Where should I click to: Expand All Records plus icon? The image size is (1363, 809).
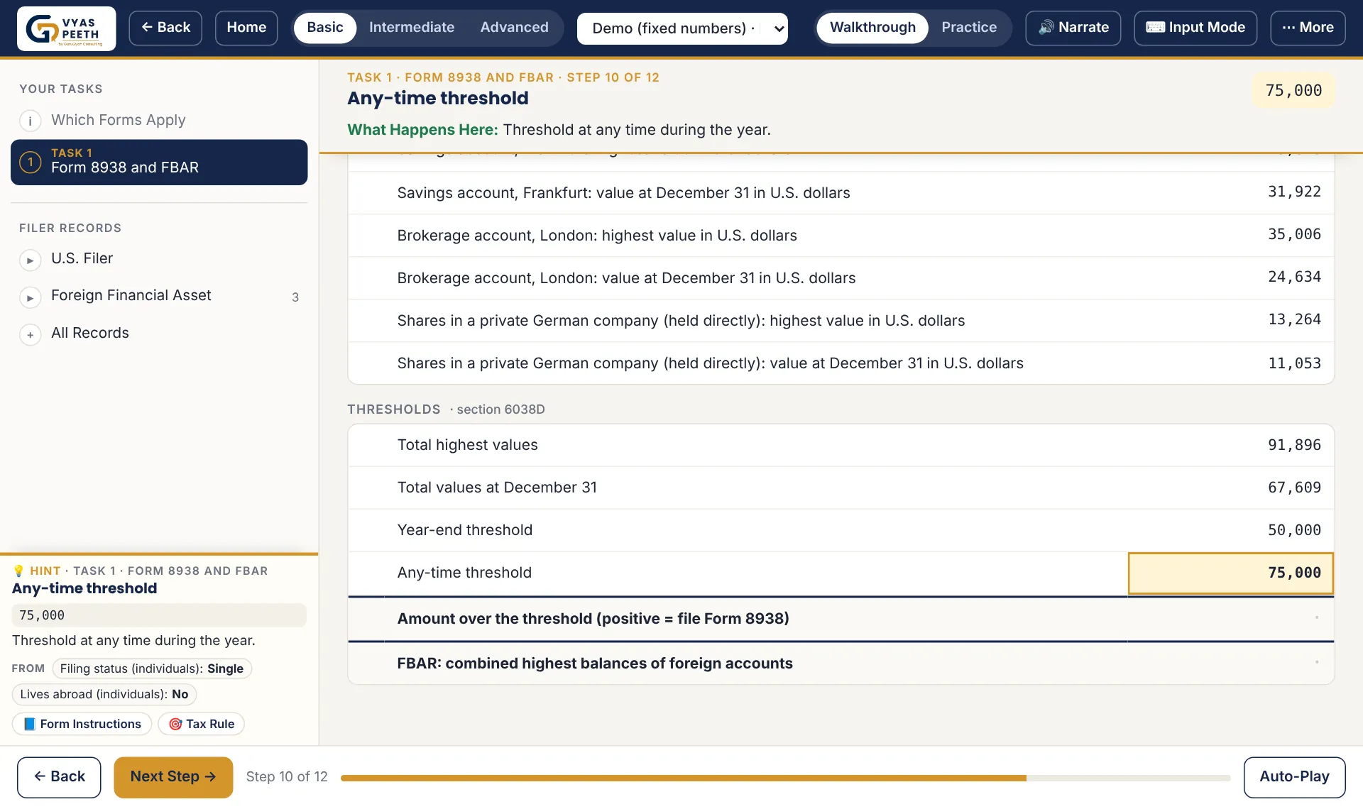pyautogui.click(x=30, y=335)
